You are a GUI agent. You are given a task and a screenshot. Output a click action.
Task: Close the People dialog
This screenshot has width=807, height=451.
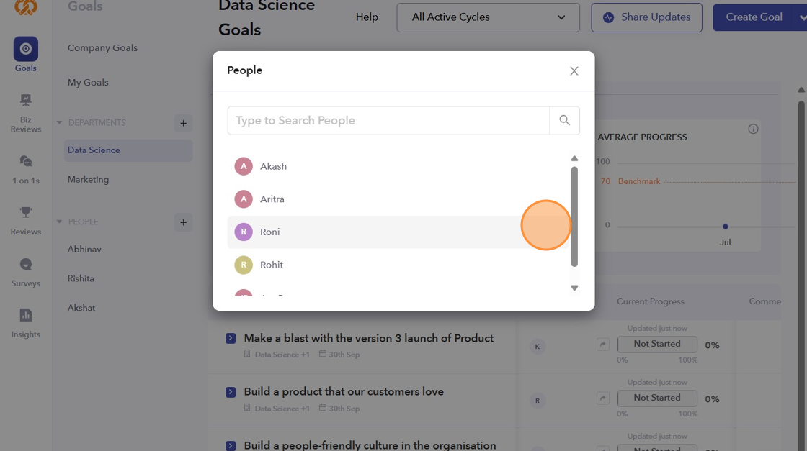tap(574, 70)
